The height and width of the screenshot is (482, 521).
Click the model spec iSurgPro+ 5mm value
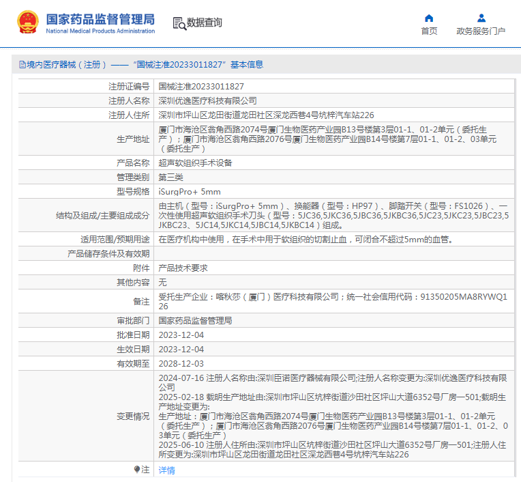point(190,192)
